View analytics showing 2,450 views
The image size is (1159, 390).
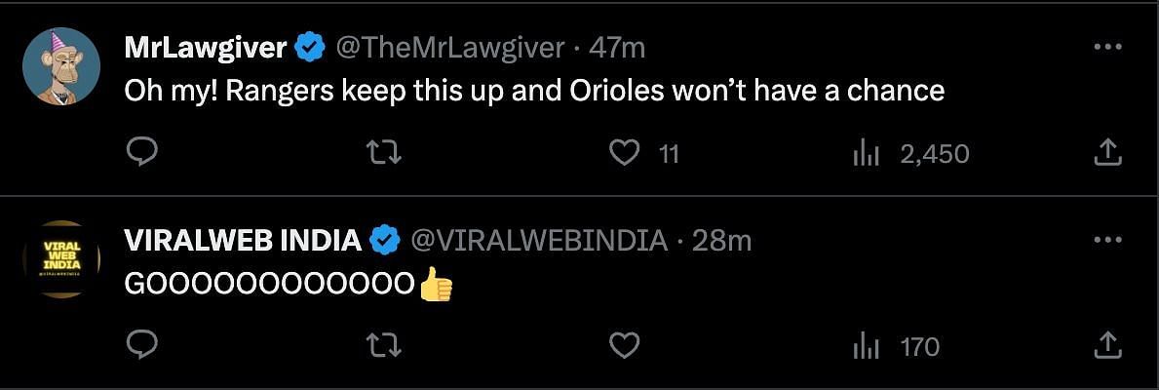coord(866,153)
